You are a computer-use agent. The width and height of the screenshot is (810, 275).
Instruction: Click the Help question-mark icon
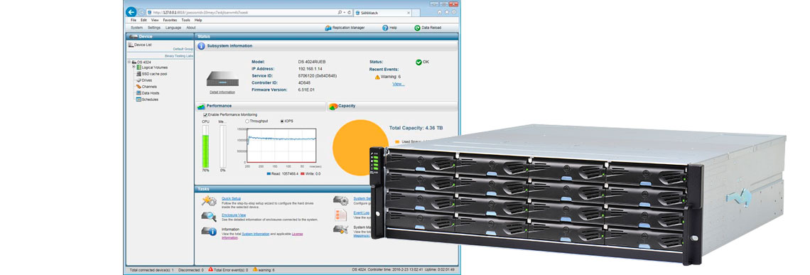click(x=385, y=28)
